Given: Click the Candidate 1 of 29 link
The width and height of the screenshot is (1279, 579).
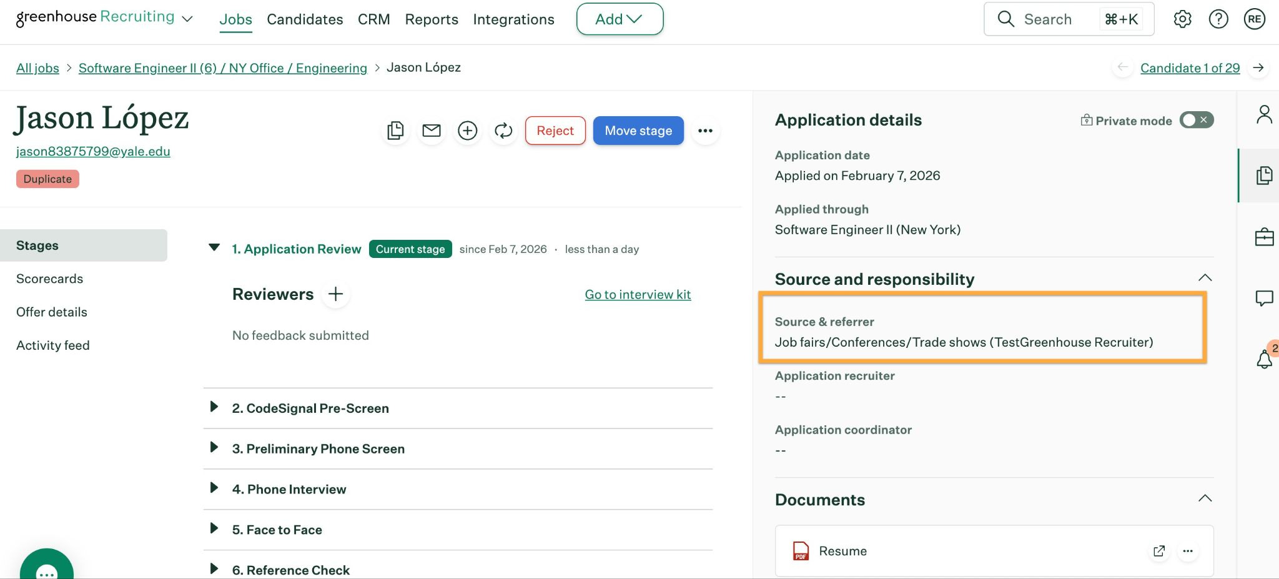Looking at the screenshot, I should click(1190, 67).
